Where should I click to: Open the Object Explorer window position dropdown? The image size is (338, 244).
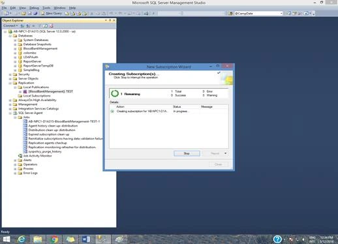[x=106, y=20]
